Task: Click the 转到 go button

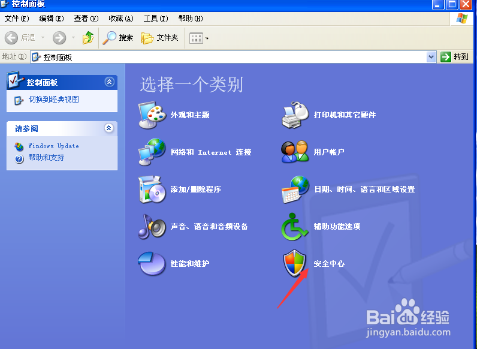Action: 454,57
